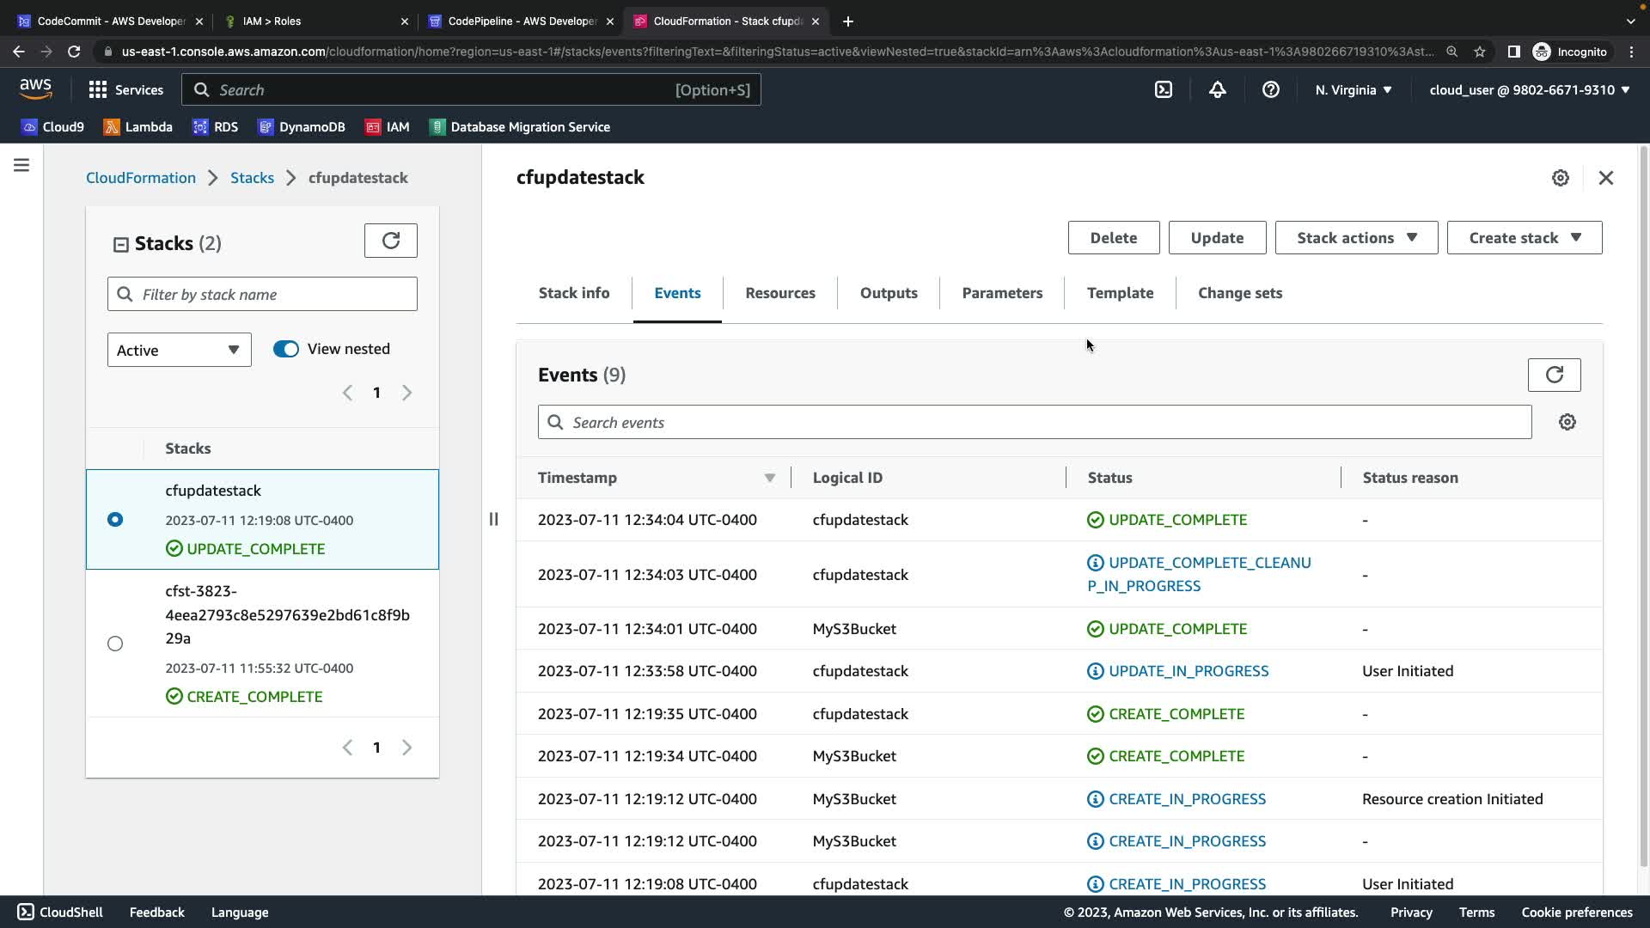
Task: Select the cfst-3823 stack radio button
Action: [x=115, y=644]
